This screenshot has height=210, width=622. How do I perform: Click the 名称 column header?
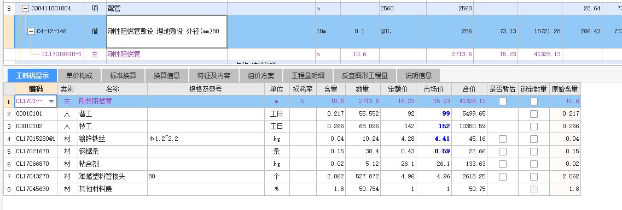click(112, 89)
